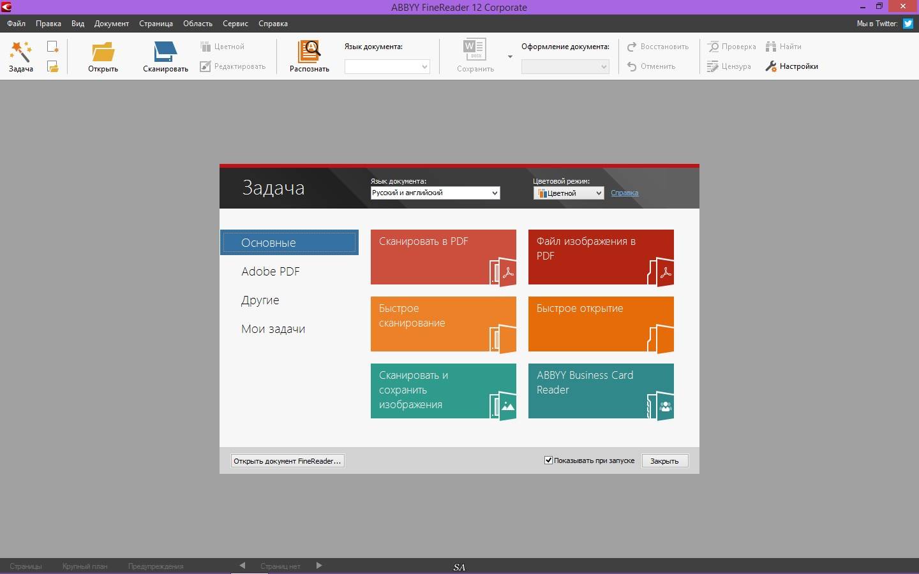The height and width of the screenshot is (574, 919).
Task: Toggle Показывать при запуске checkbox
Action: coord(548,460)
